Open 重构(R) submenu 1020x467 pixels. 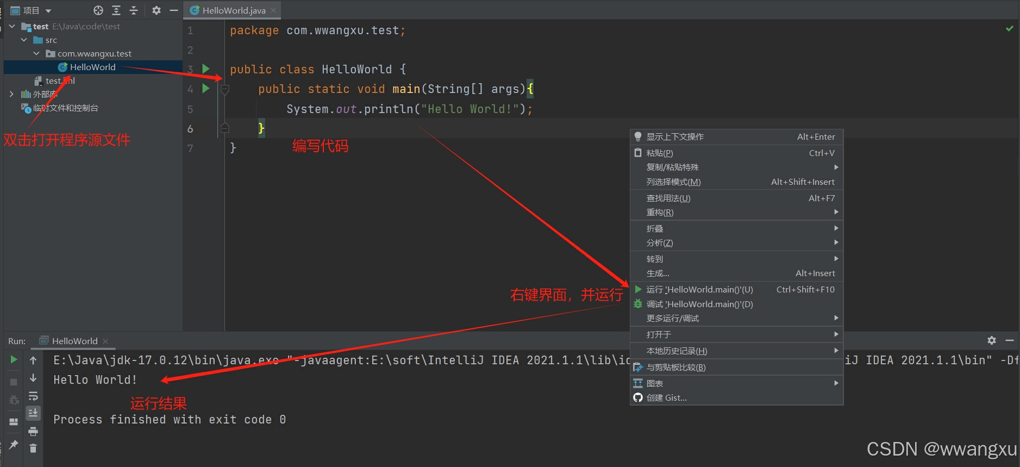click(736, 212)
